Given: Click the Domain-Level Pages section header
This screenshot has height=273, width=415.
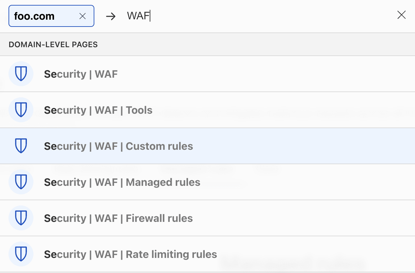Looking at the screenshot, I should pyautogui.click(x=53, y=45).
